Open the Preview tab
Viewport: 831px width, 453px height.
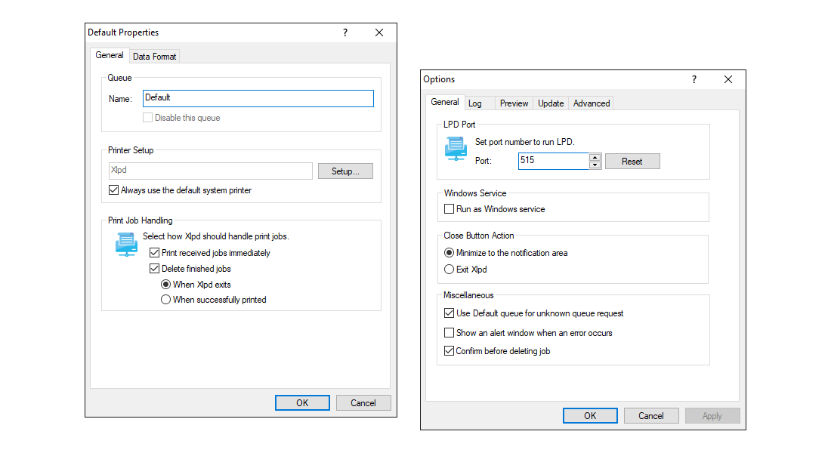[514, 103]
